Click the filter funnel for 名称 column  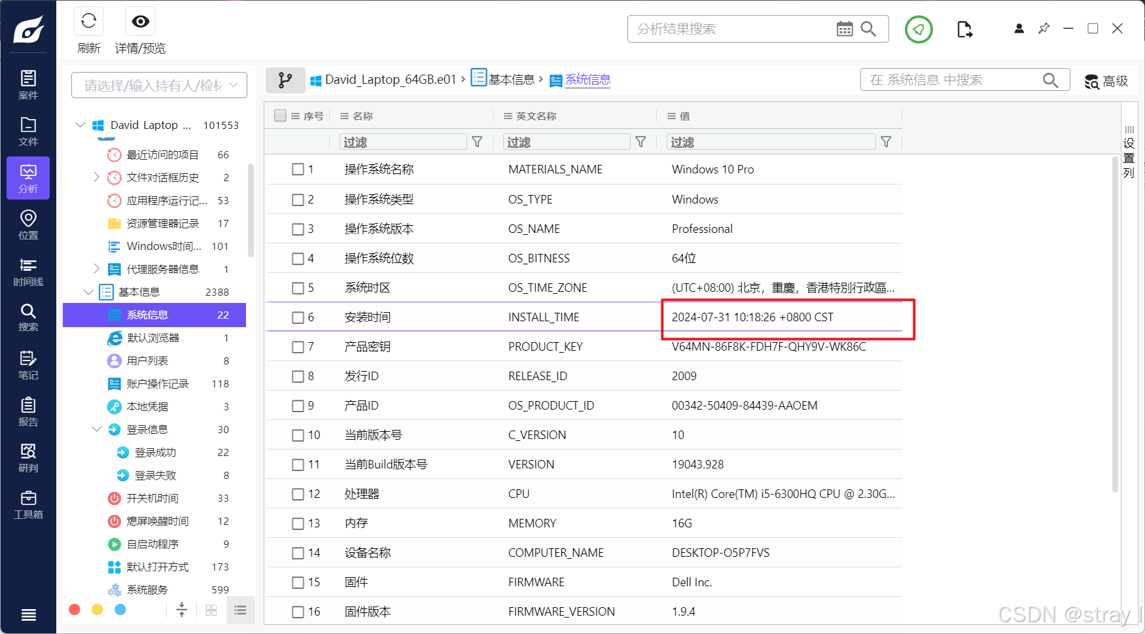tap(477, 142)
